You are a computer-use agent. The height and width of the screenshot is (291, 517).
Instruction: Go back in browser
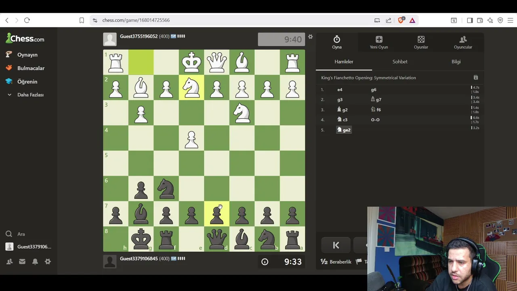point(7,20)
